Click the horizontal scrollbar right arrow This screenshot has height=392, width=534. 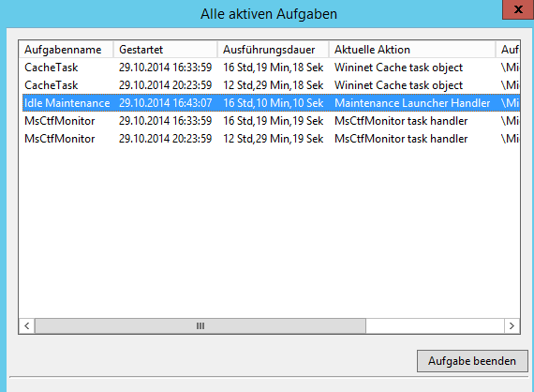click(512, 325)
